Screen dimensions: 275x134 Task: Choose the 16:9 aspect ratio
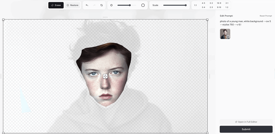(219, 3)
